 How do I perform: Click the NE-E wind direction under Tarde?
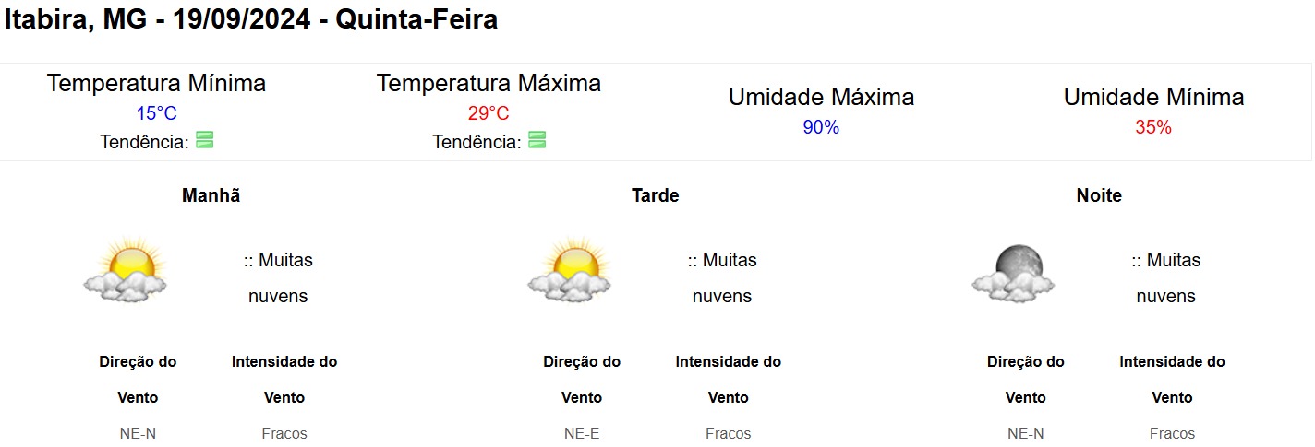(582, 433)
